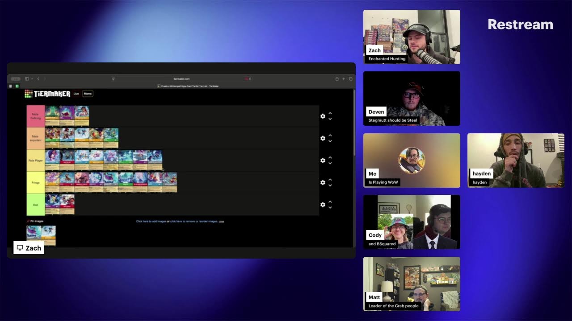
Task: Select third card in Meta Defining row
Action: (82, 116)
